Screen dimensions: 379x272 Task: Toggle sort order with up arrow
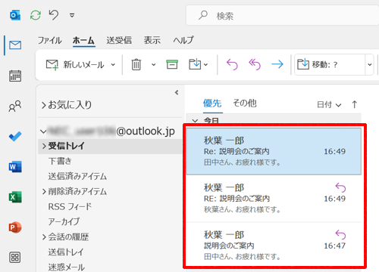355,104
